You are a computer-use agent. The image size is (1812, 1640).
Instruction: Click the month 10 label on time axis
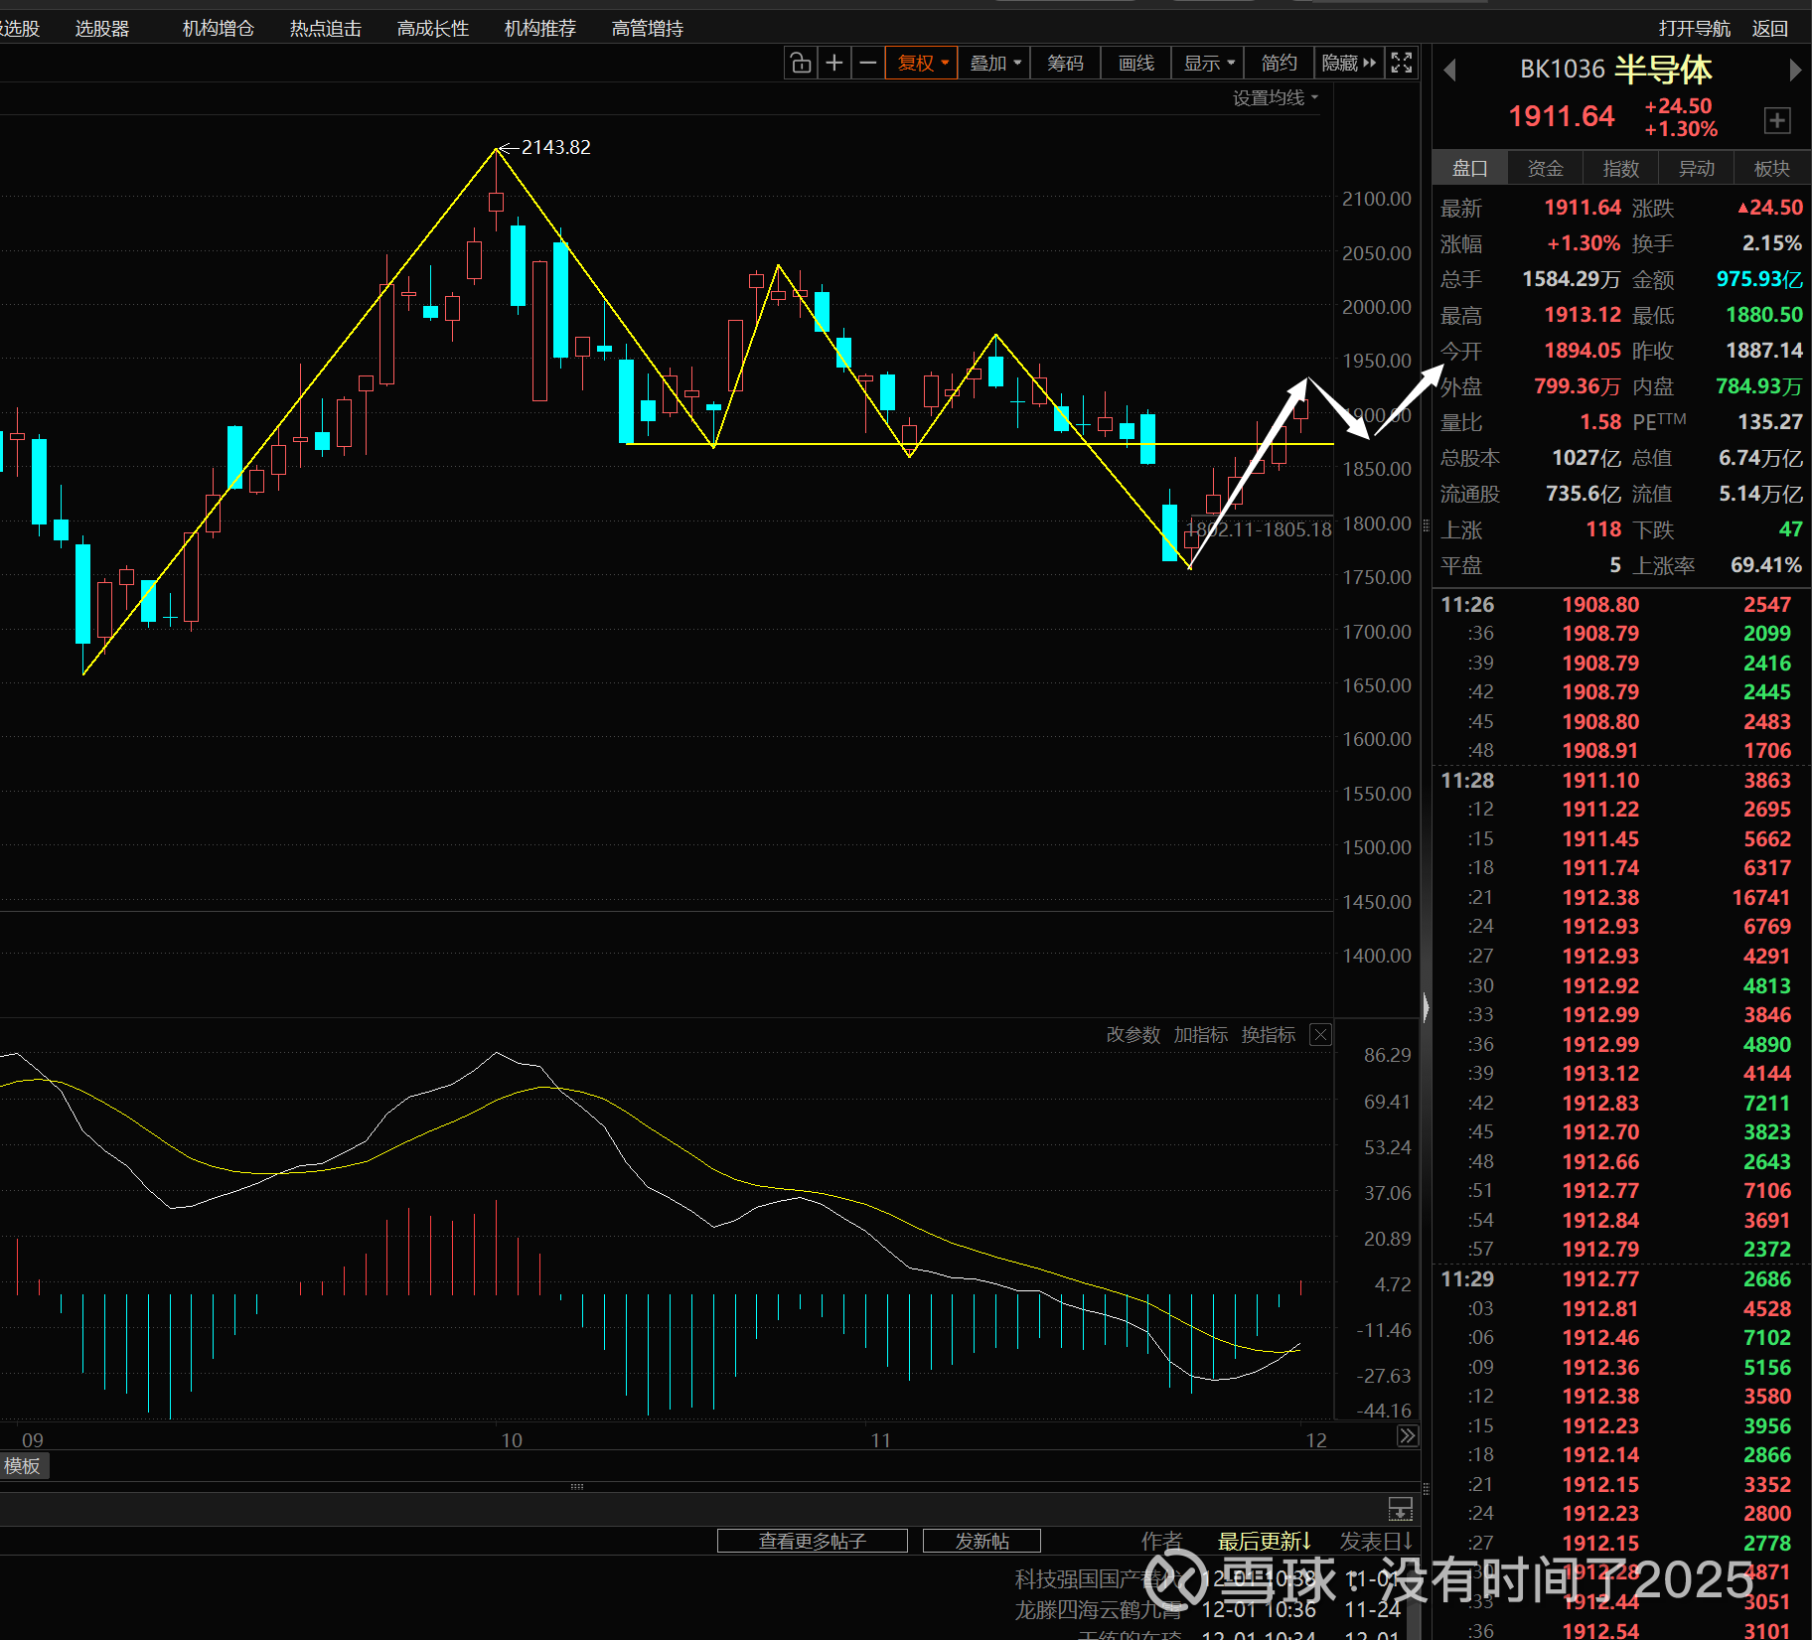[512, 1440]
